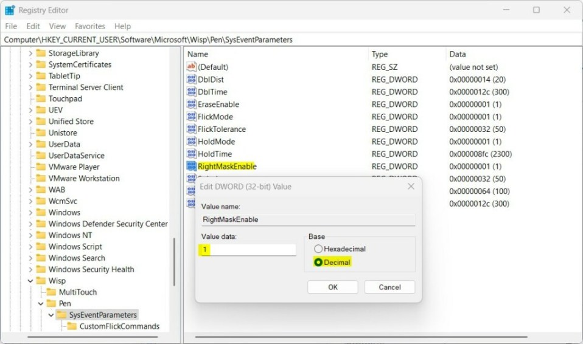Click the registry path address bar
The height and width of the screenshot is (344, 583).
pyautogui.click(x=291, y=40)
